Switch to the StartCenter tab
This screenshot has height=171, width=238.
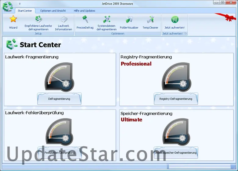(x=25, y=11)
